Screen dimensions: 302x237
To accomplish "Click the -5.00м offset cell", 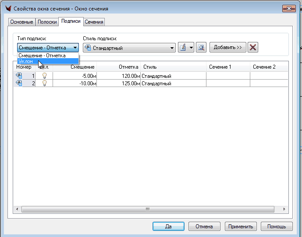I will 75,76.
